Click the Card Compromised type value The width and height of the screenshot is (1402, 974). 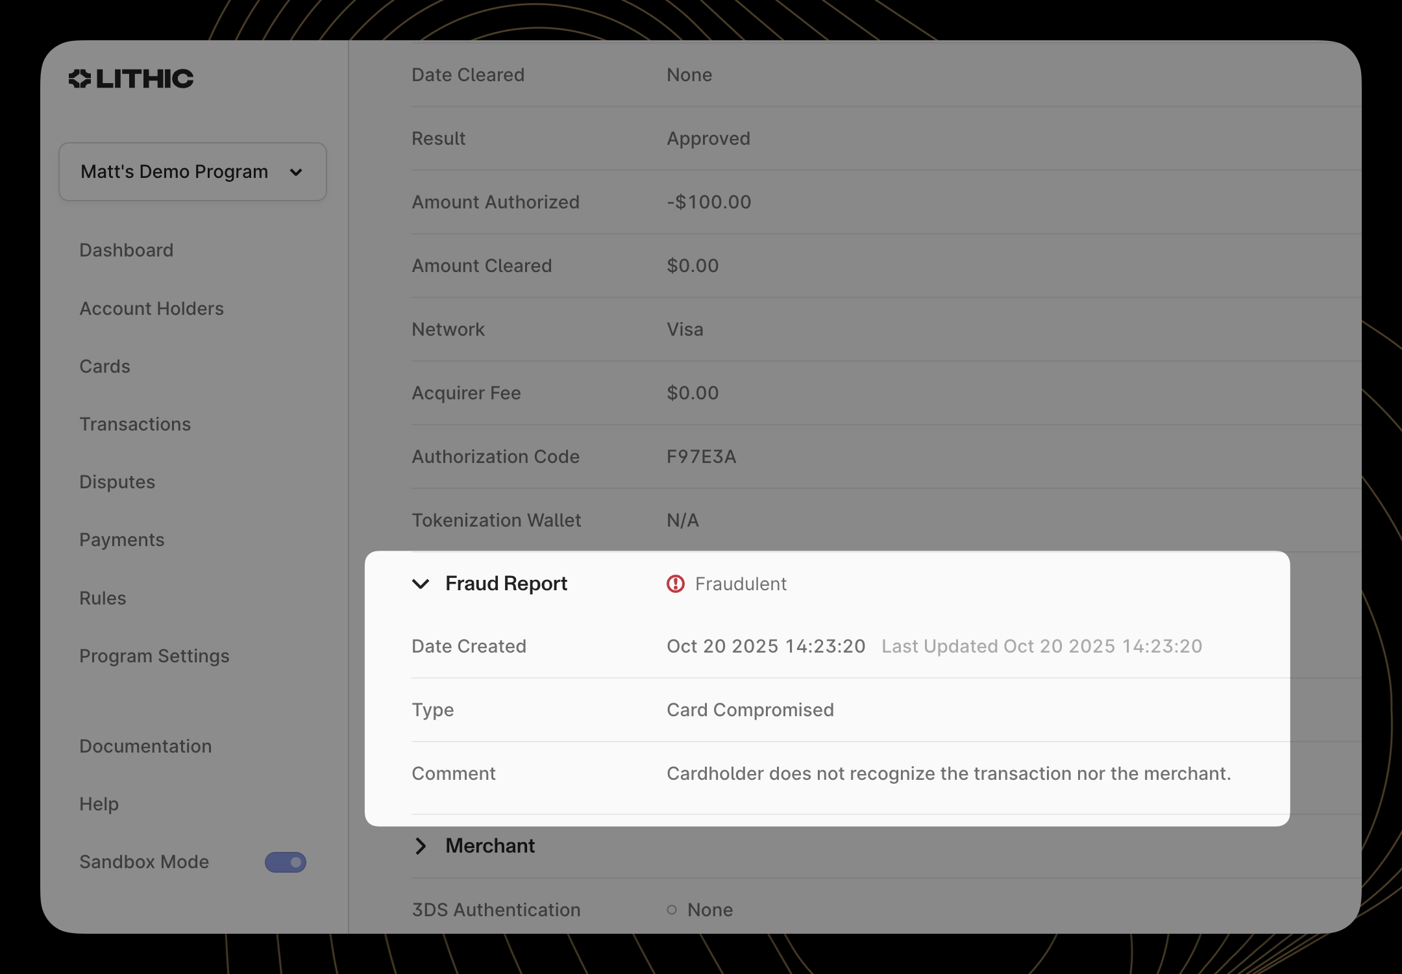750,710
